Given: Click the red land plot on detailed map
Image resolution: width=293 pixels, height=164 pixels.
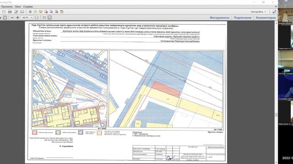Looking at the screenshot, I should (x=166, y=89).
